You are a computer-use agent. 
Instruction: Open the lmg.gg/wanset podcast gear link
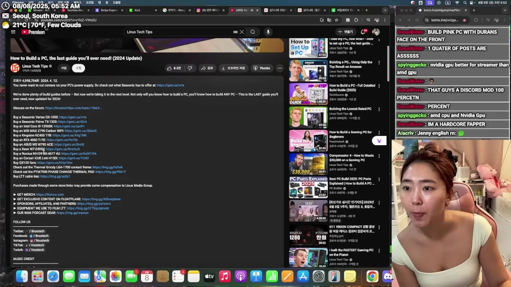[73, 213]
